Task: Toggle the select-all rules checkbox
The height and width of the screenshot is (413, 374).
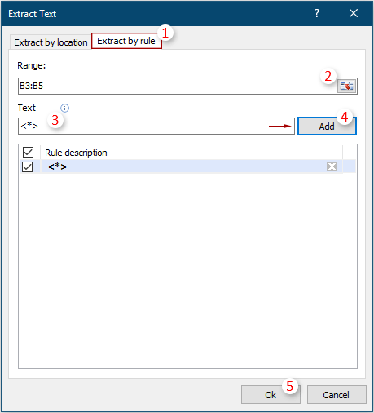Action: pyautogui.click(x=28, y=153)
